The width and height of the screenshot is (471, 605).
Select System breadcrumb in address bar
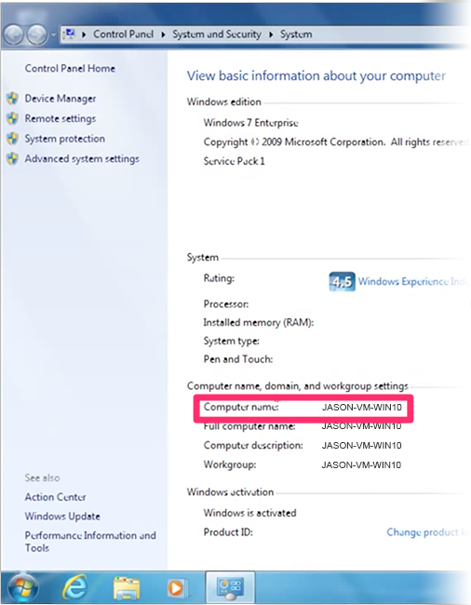(x=296, y=34)
